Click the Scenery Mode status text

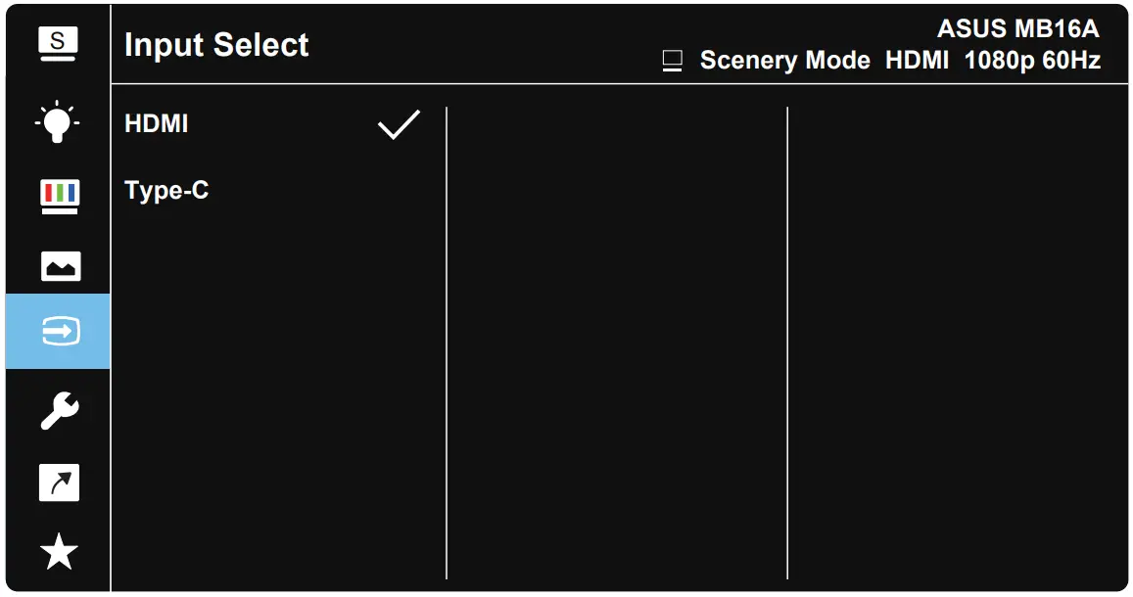click(x=784, y=61)
